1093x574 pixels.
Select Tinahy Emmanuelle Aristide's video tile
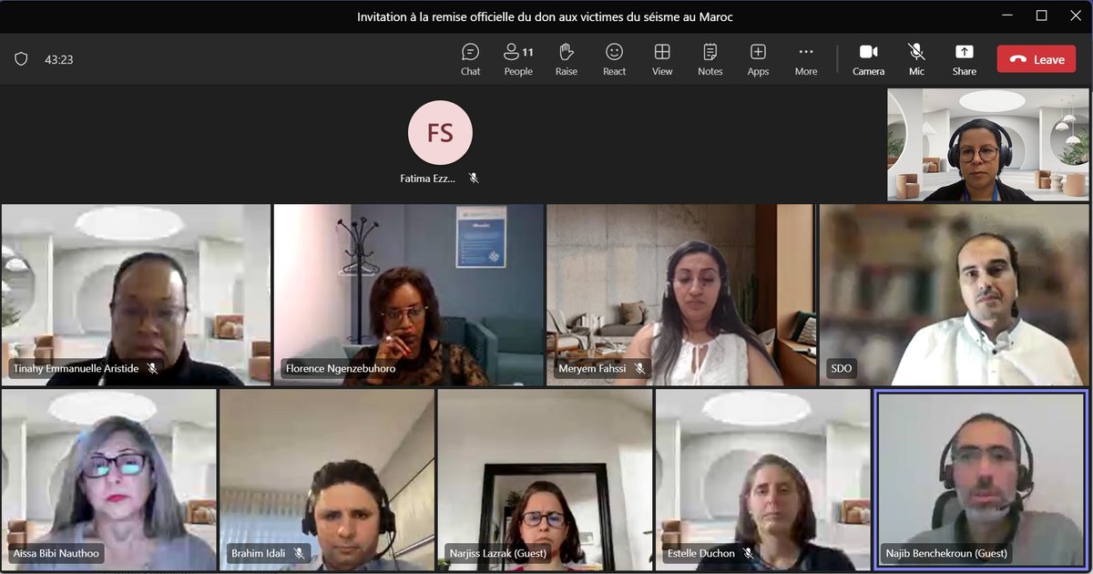click(137, 295)
